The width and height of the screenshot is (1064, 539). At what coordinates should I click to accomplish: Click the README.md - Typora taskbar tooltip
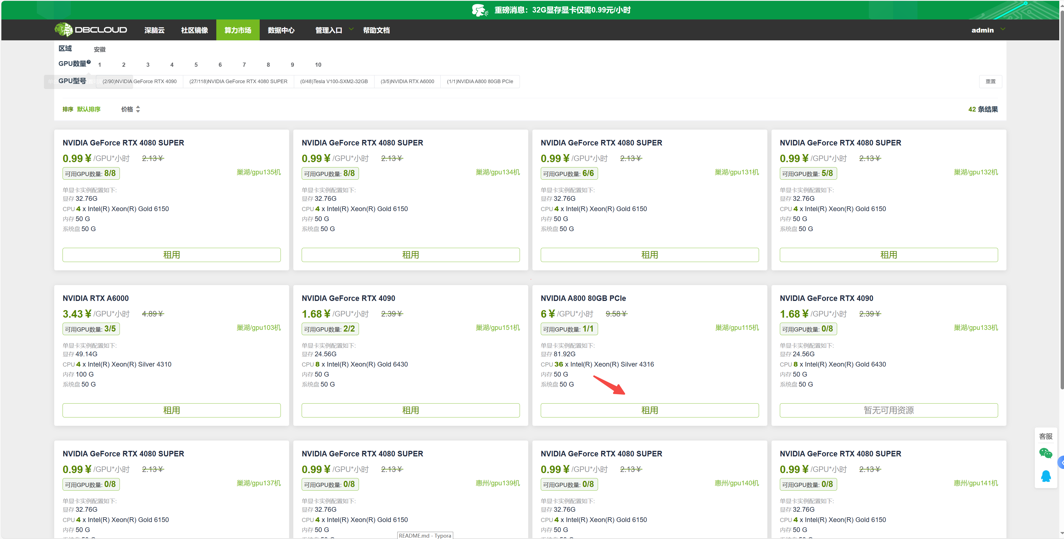(x=425, y=535)
